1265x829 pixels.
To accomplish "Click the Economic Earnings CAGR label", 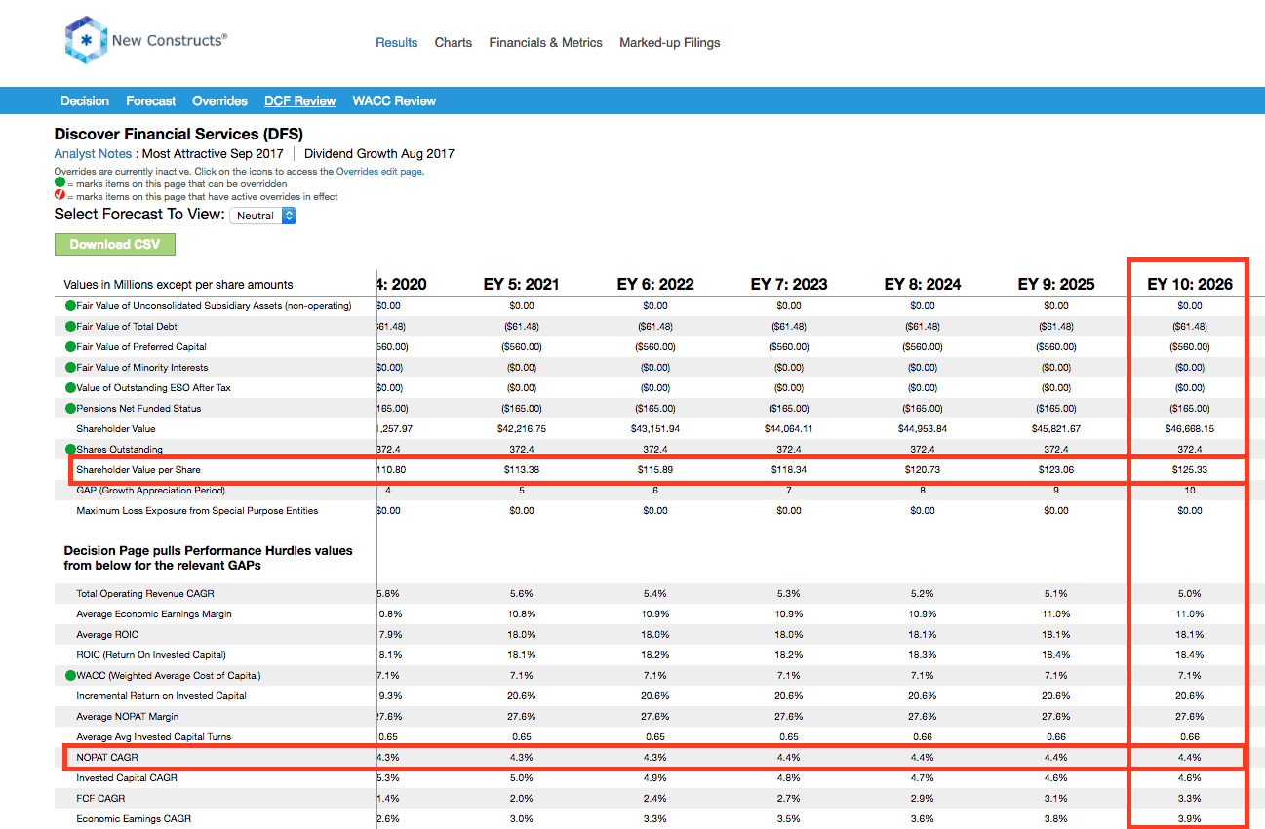I will point(133,818).
